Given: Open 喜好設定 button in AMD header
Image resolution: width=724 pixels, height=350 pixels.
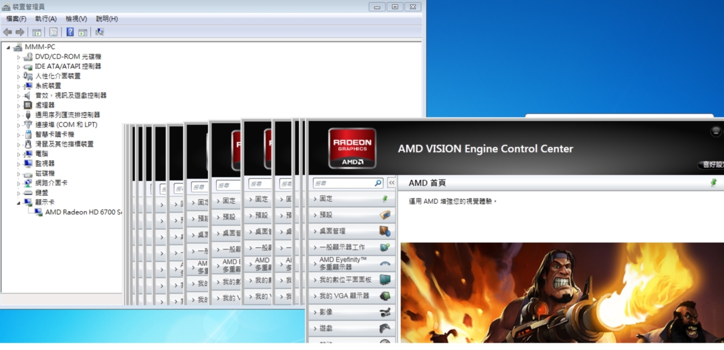Looking at the screenshot, I should coord(712,165).
